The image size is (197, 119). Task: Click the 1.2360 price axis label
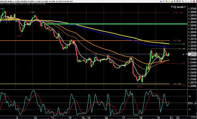coord(192,86)
